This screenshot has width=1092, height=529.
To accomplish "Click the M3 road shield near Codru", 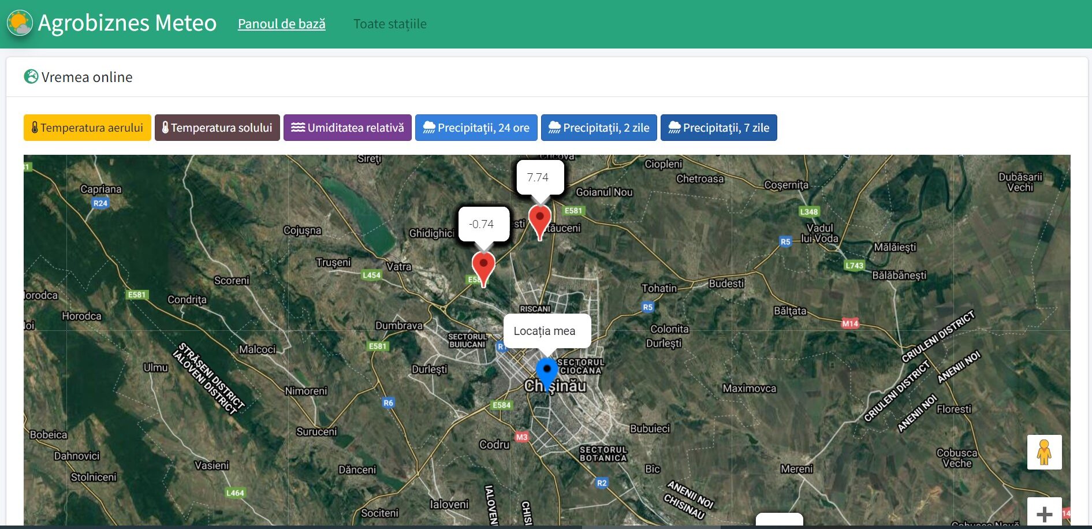I will (x=522, y=437).
